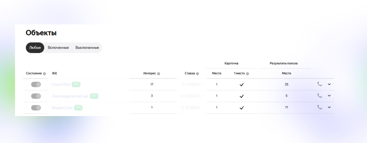Viewport: 367px width, 143px height.
Task: Click the phone icon in the Интерес 3 row
Action: [x=320, y=95]
